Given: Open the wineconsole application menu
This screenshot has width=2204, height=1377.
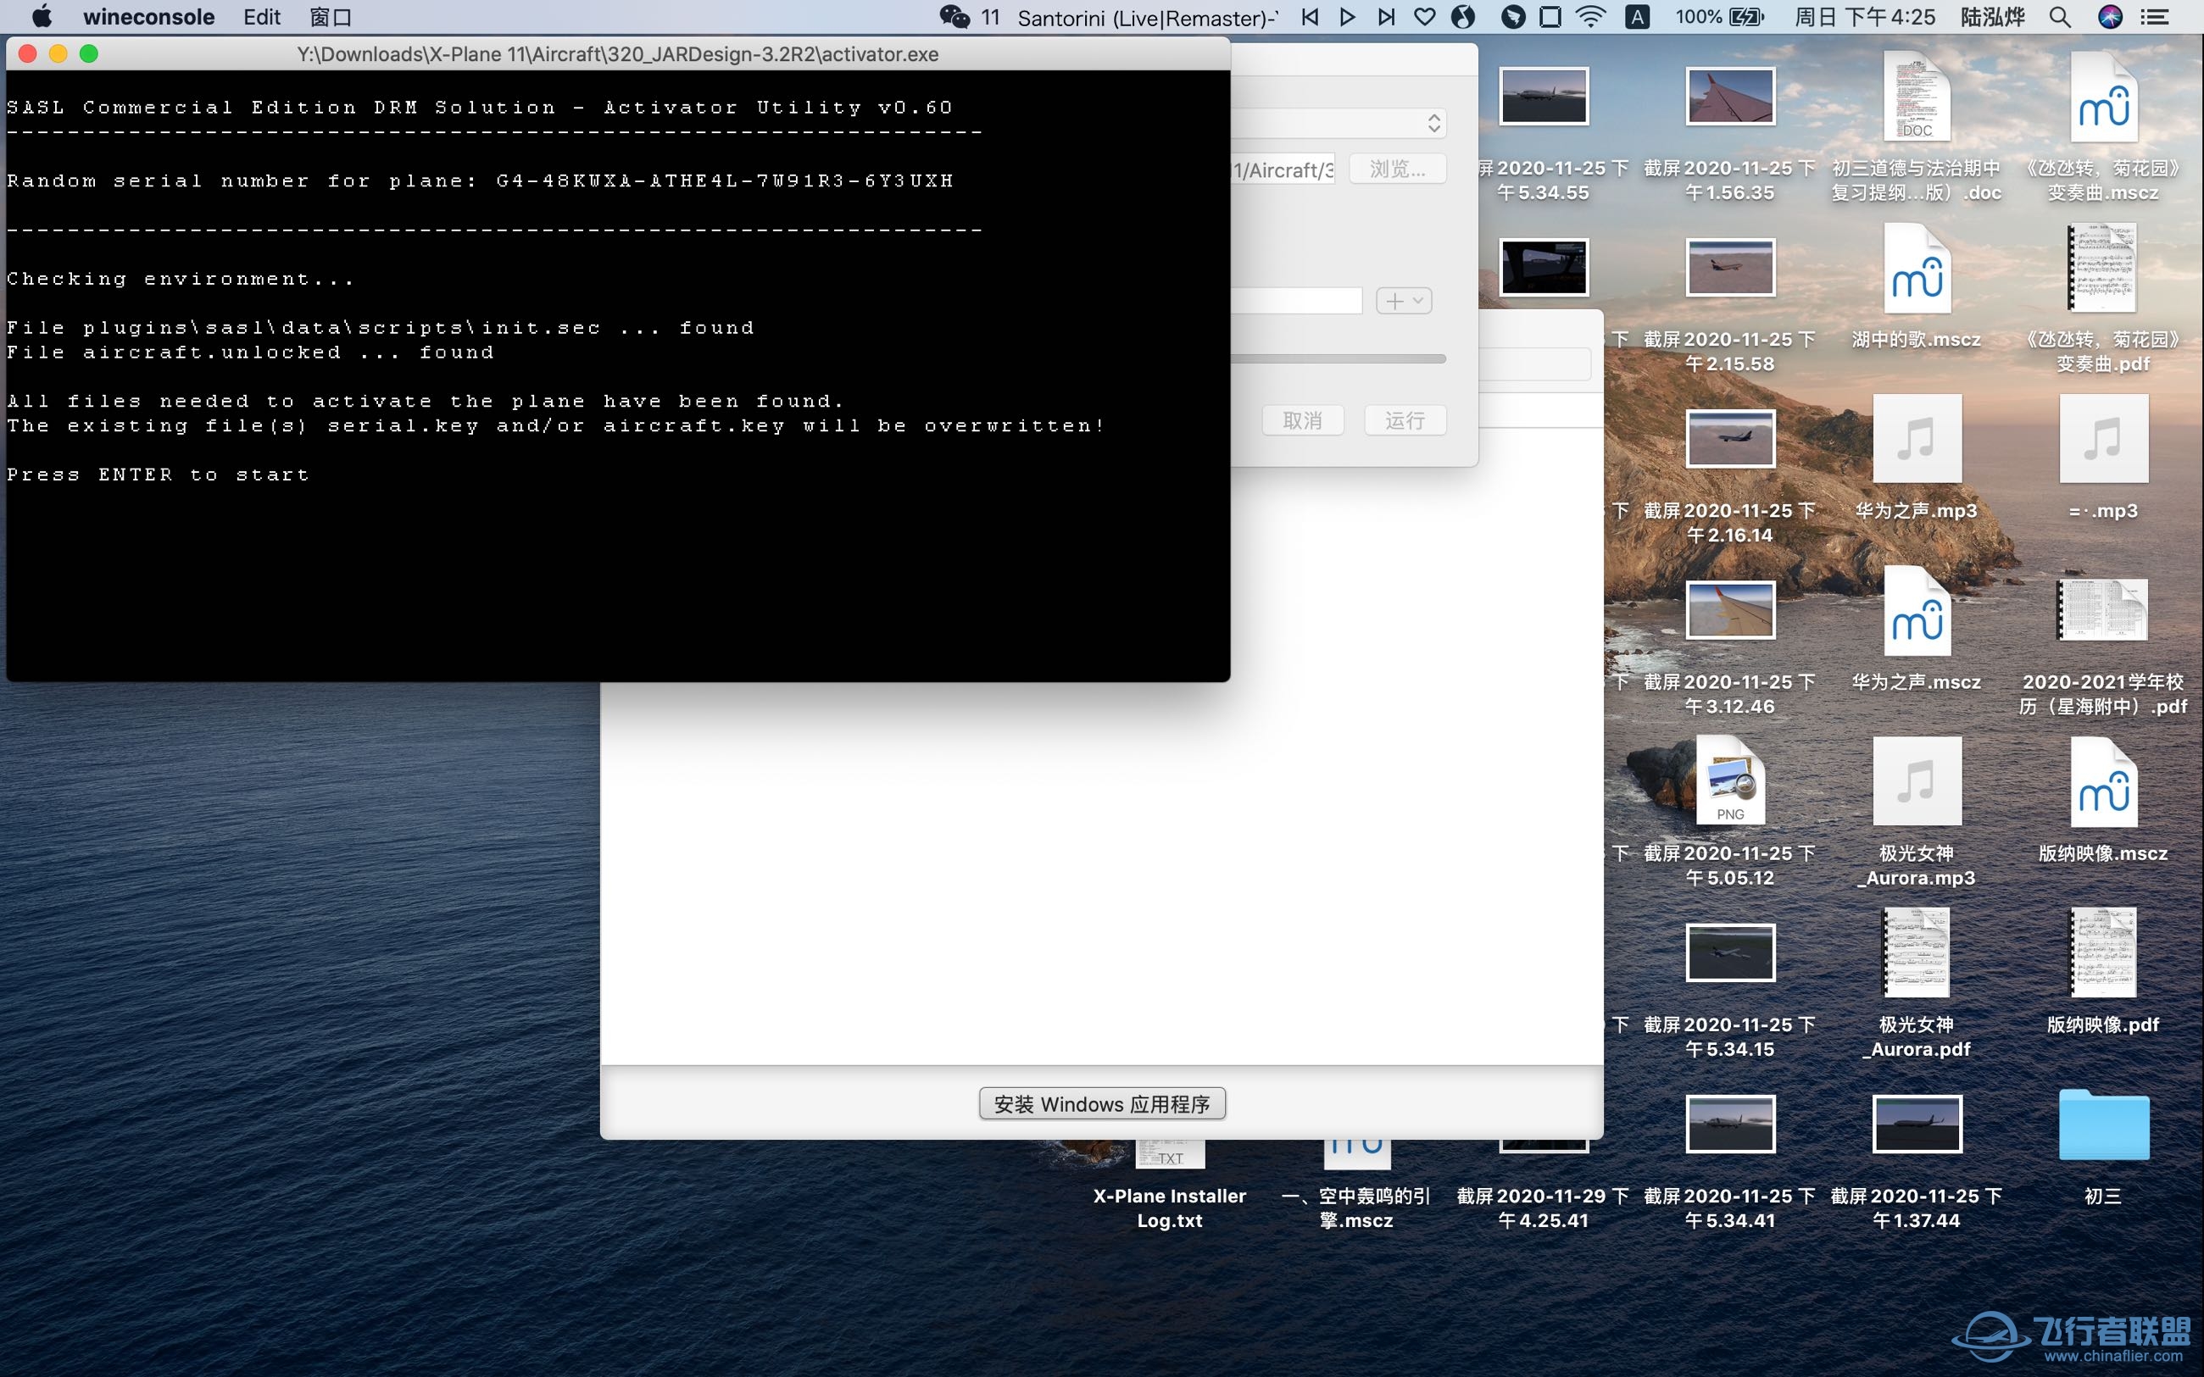Looking at the screenshot, I should click(x=148, y=17).
